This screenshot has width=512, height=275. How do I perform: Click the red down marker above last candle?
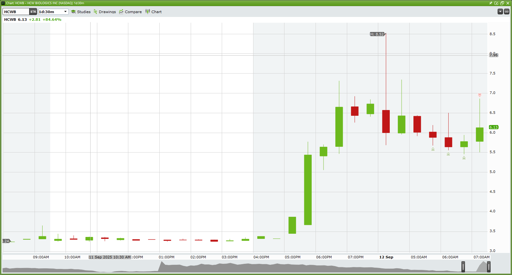pos(480,95)
